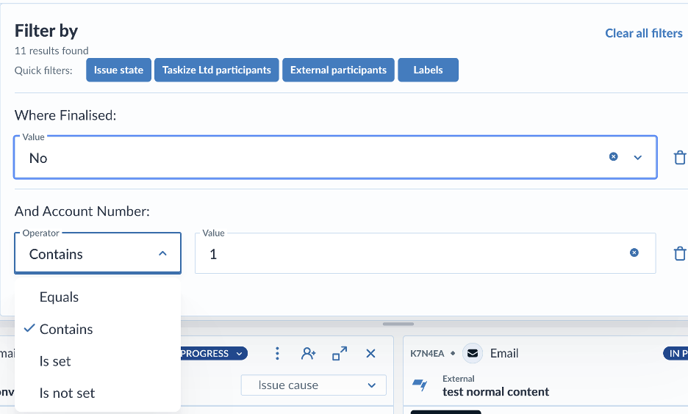Select the Equals operator option

coord(98,297)
